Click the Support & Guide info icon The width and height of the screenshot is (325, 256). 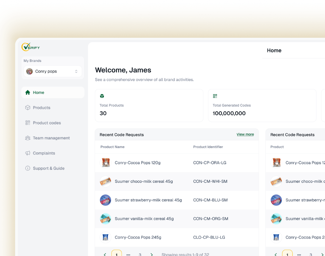click(28, 168)
